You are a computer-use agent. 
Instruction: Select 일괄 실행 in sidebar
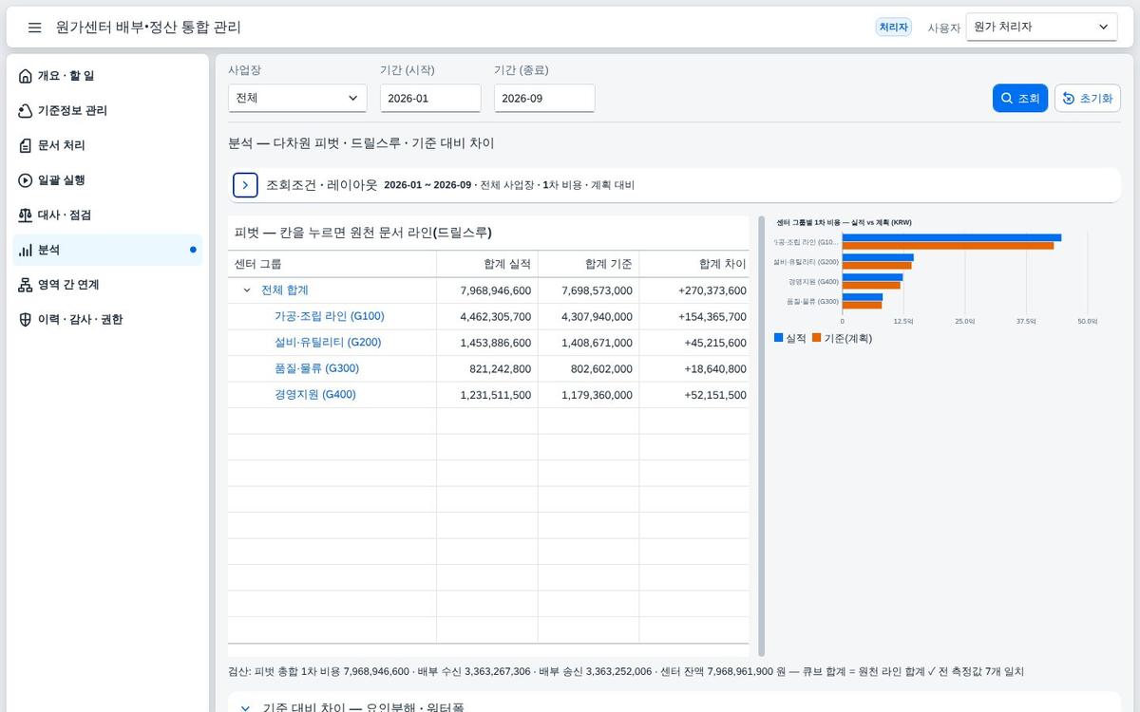coord(107,180)
